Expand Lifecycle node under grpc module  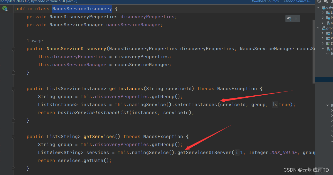(323, 33)
